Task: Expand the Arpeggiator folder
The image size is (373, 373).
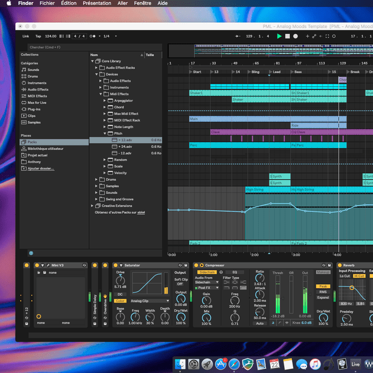Action: pos(105,100)
